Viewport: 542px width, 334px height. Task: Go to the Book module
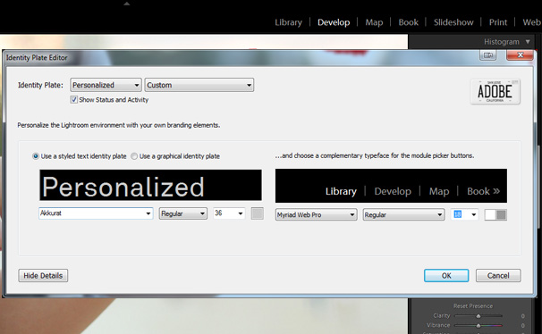pyautogui.click(x=408, y=22)
